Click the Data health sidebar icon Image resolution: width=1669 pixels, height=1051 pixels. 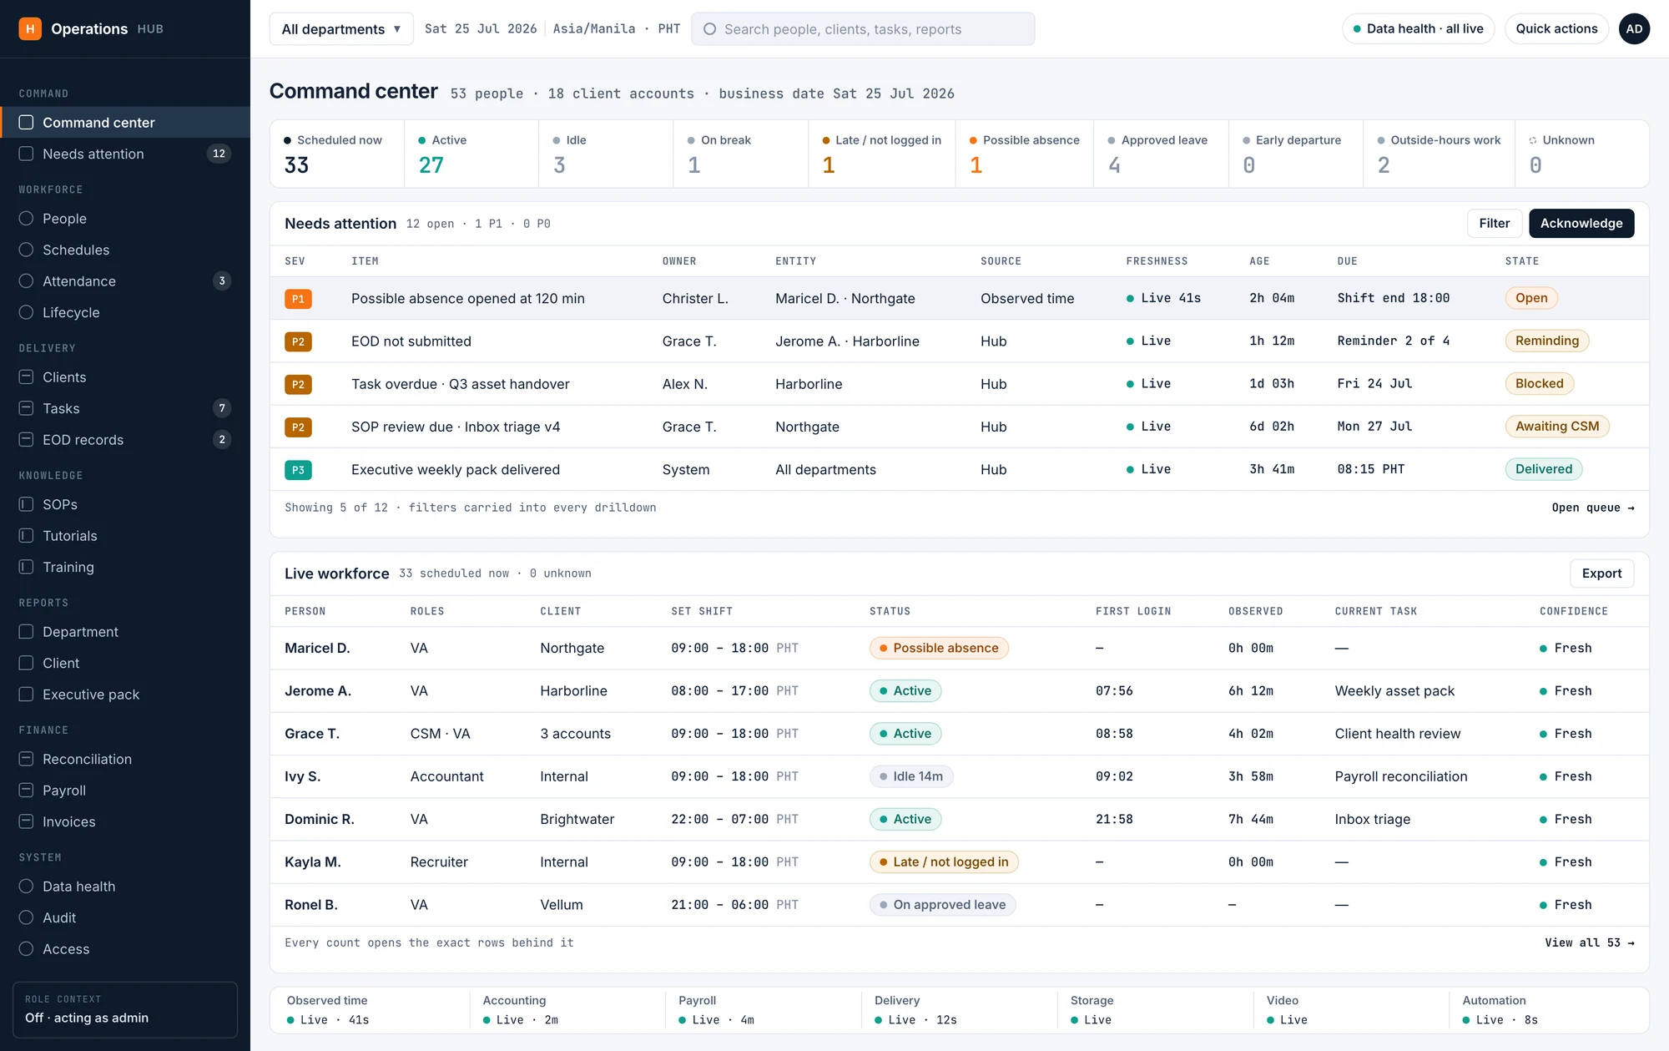coord(26,887)
